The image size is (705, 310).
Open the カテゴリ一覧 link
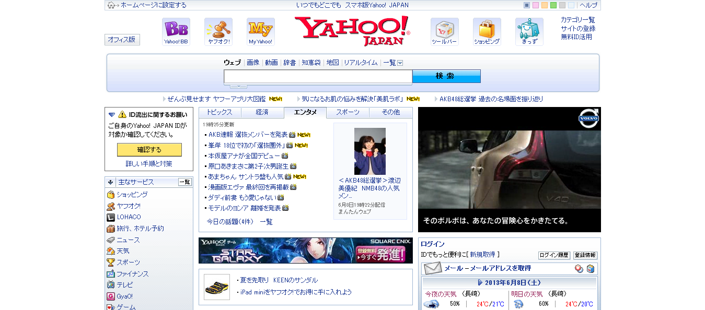click(577, 20)
